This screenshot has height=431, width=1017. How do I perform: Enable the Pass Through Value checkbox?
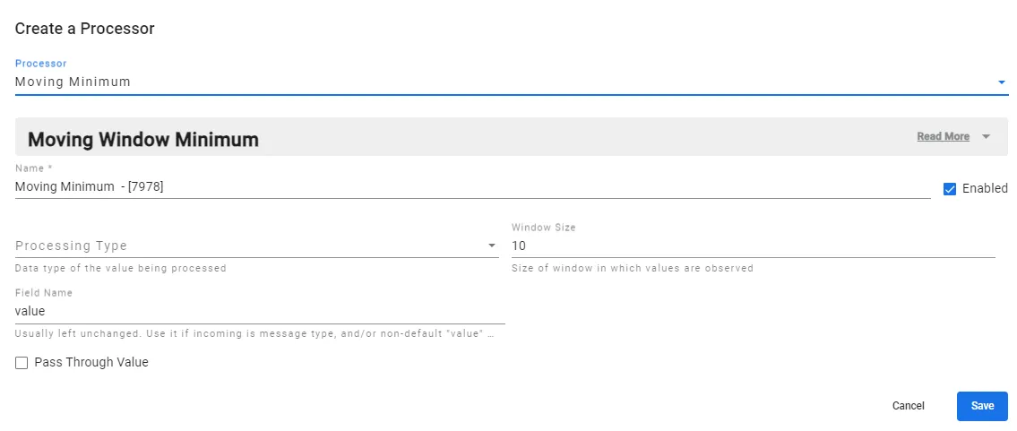(x=22, y=363)
